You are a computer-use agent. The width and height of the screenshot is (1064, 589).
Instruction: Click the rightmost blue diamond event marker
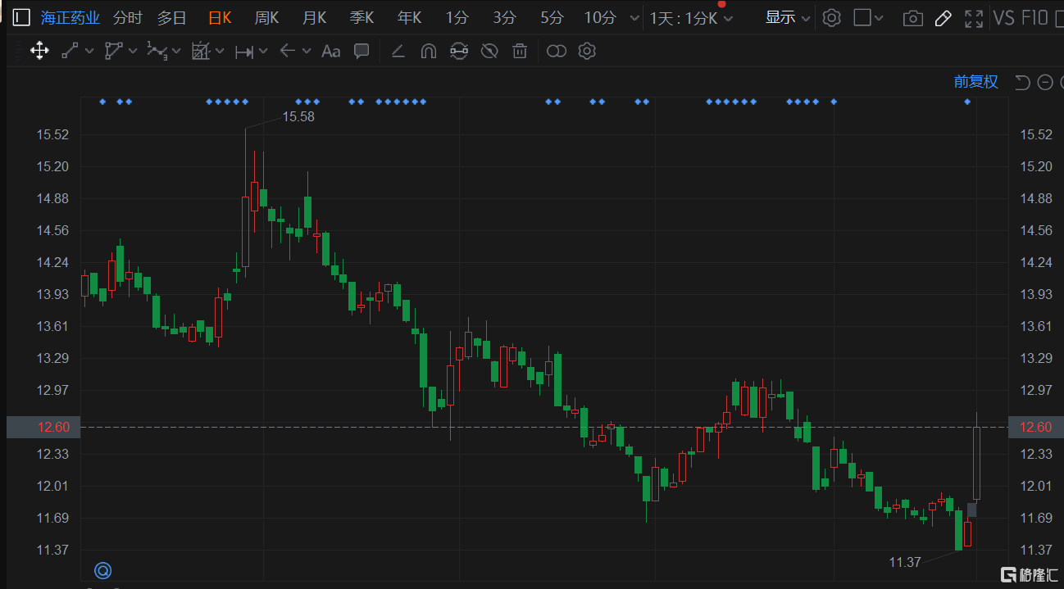(967, 102)
